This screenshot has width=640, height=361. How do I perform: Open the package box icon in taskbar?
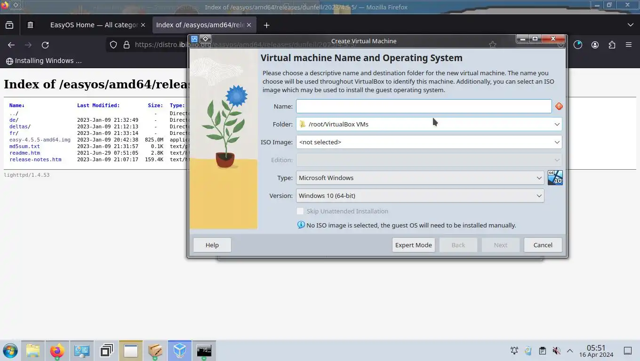click(155, 351)
